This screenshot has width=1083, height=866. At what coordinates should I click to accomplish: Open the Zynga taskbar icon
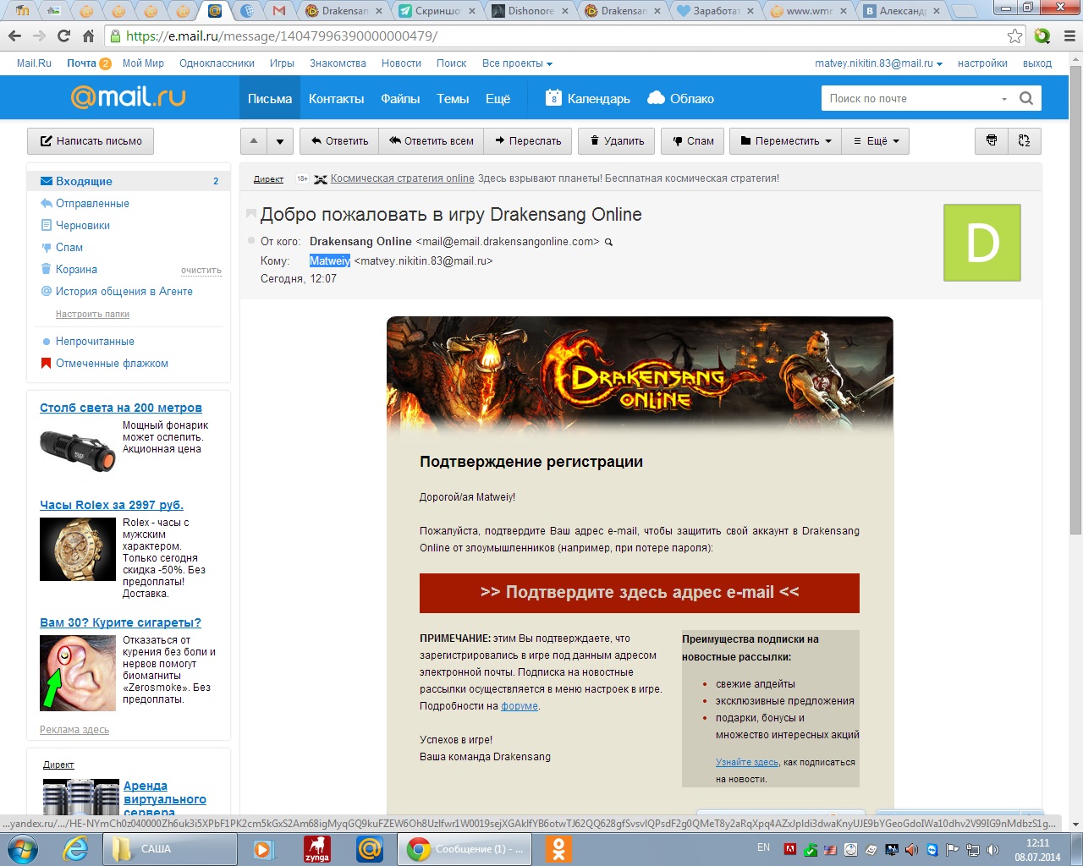(317, 849)
